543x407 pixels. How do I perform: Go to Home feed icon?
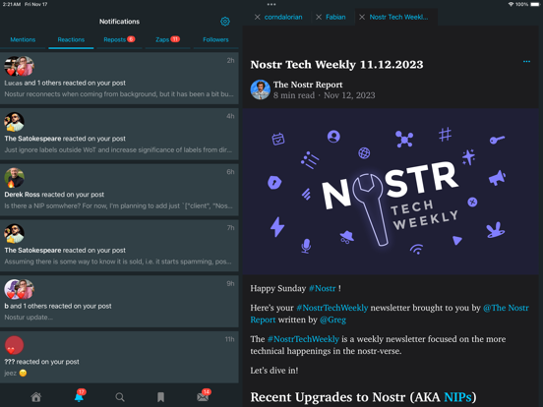tap(36, 396)
